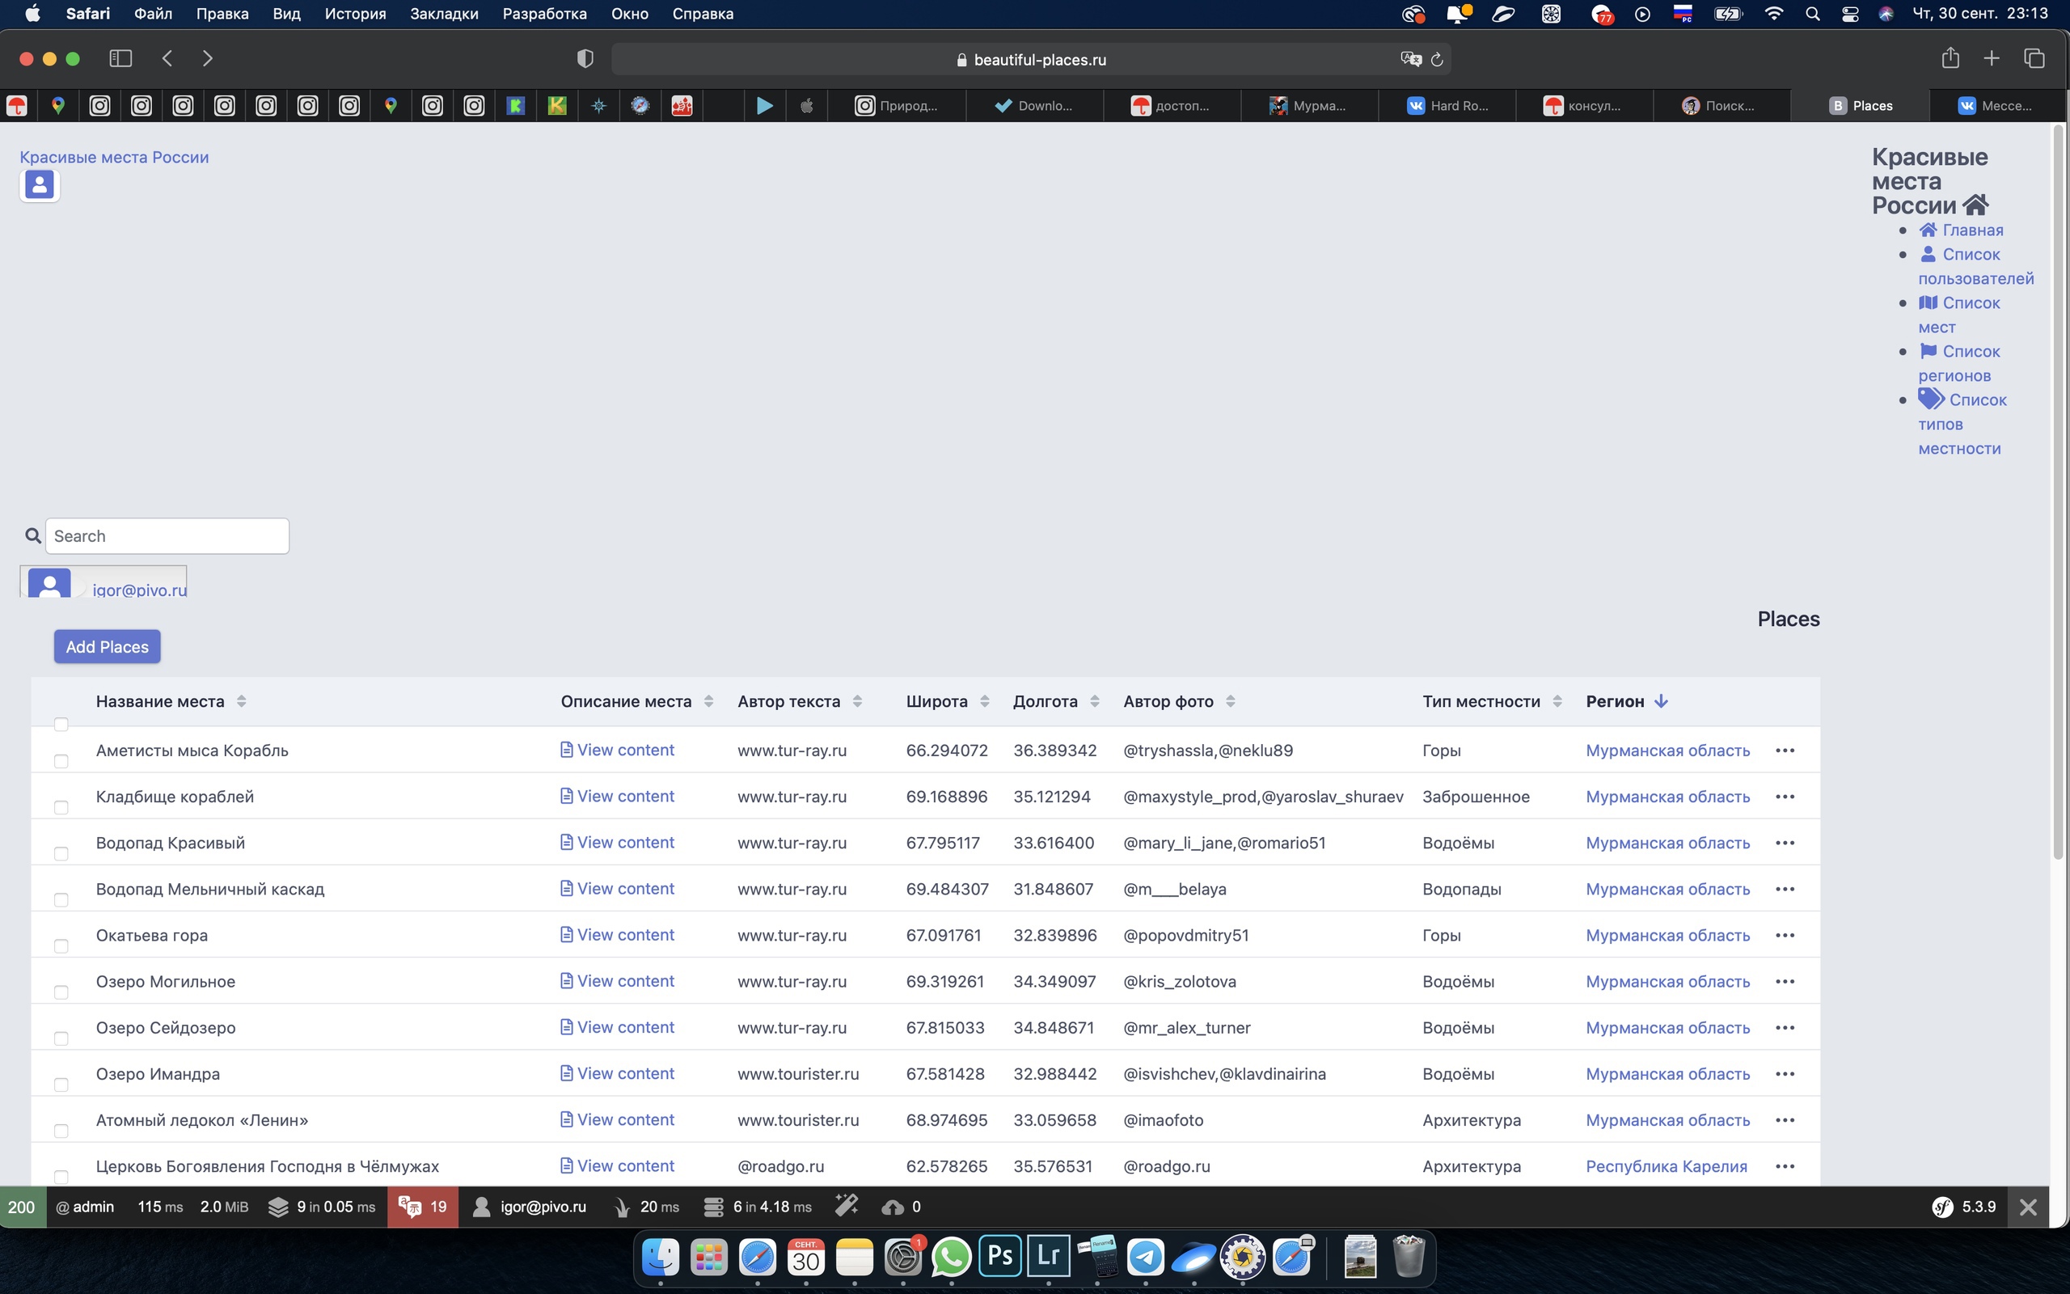The image size is (2070, 1294).
Task: Open the row actions menu for Кладбище кораблей
Action: pos(1786,796)
